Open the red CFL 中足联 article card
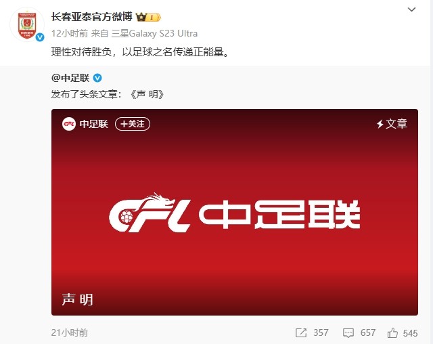This screenshot has height=344, width=433. coord(235,212)
